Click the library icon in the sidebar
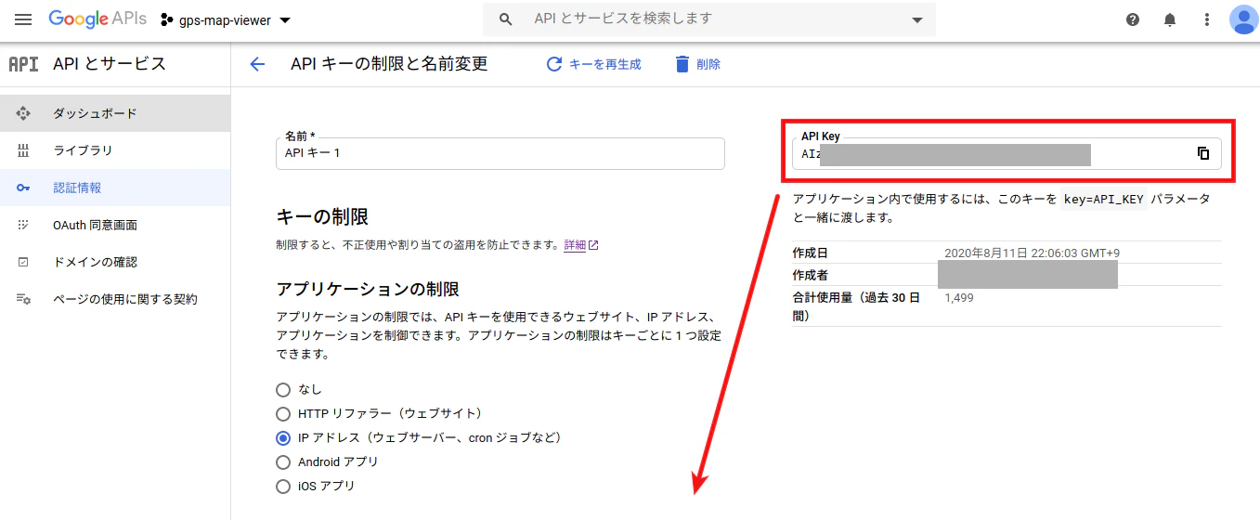The width and height of the screenshot is (1260, 520). tap(24, 150)
